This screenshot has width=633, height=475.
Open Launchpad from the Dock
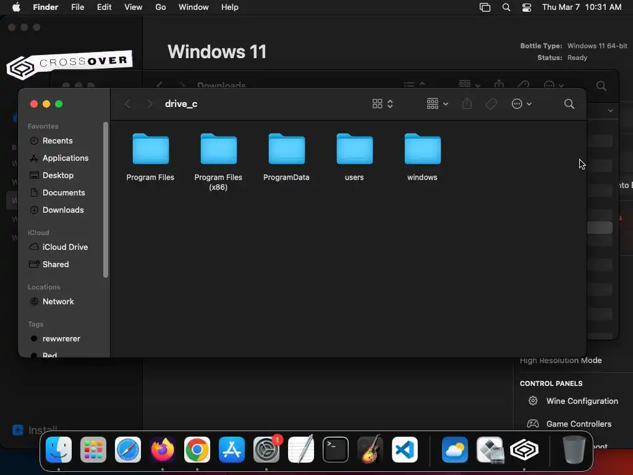tap(93, 450)
